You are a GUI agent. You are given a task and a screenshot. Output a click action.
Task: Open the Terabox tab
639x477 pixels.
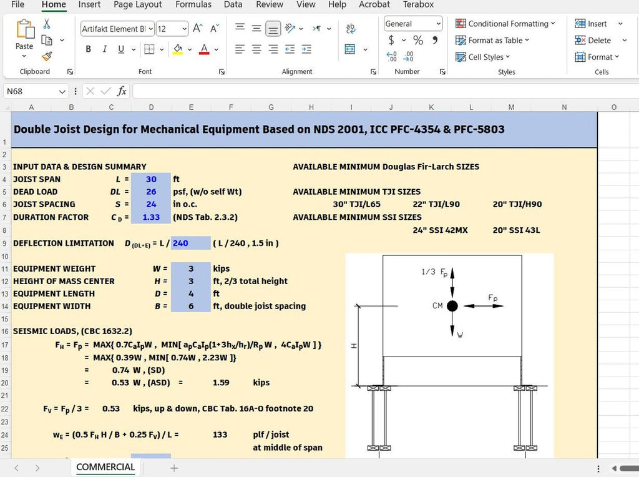[x=418, y=4]
